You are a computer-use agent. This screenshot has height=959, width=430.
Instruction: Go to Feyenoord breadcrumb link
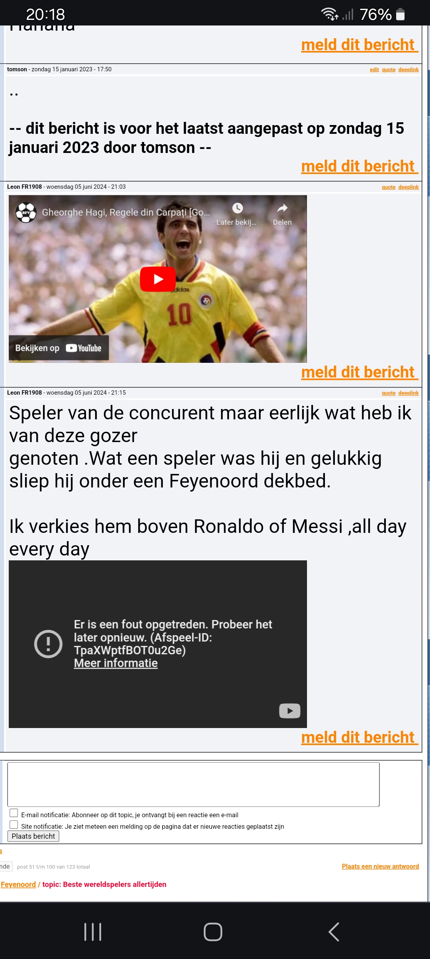click(x=18, y=884)
